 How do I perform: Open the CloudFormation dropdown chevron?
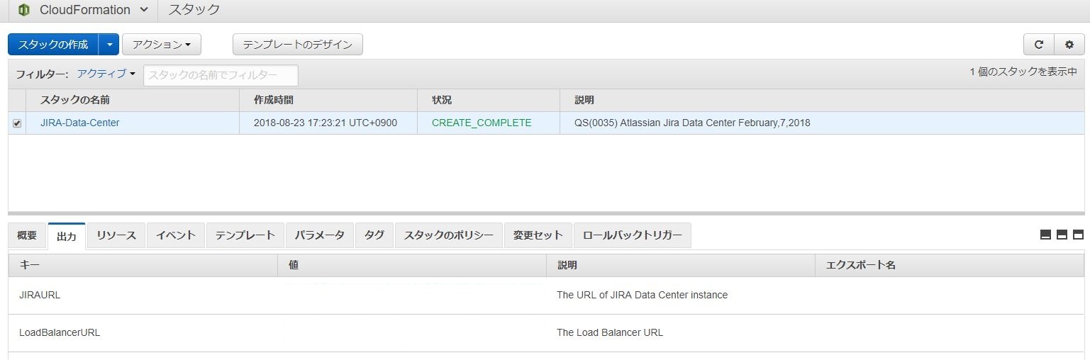(x=144, y=10)
